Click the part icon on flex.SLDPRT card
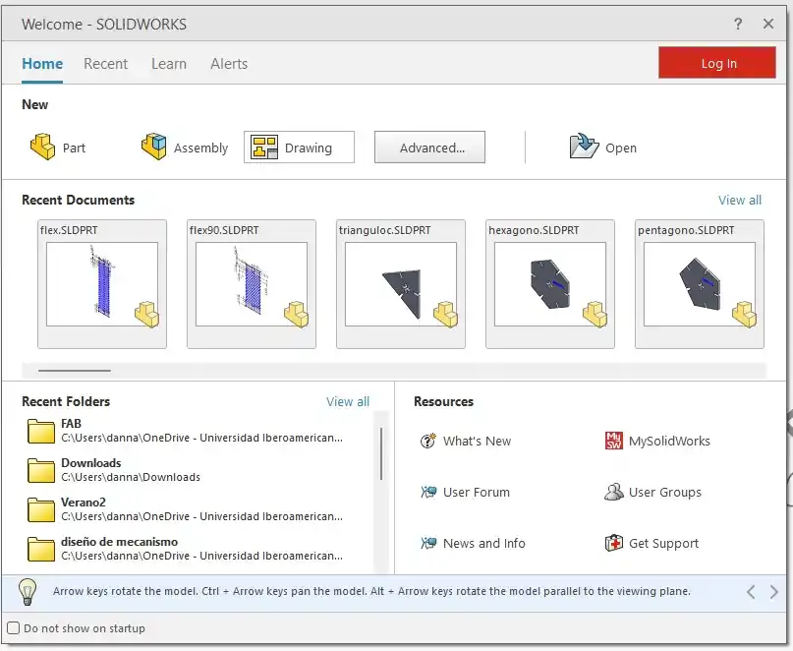 (x=146, y=315)
